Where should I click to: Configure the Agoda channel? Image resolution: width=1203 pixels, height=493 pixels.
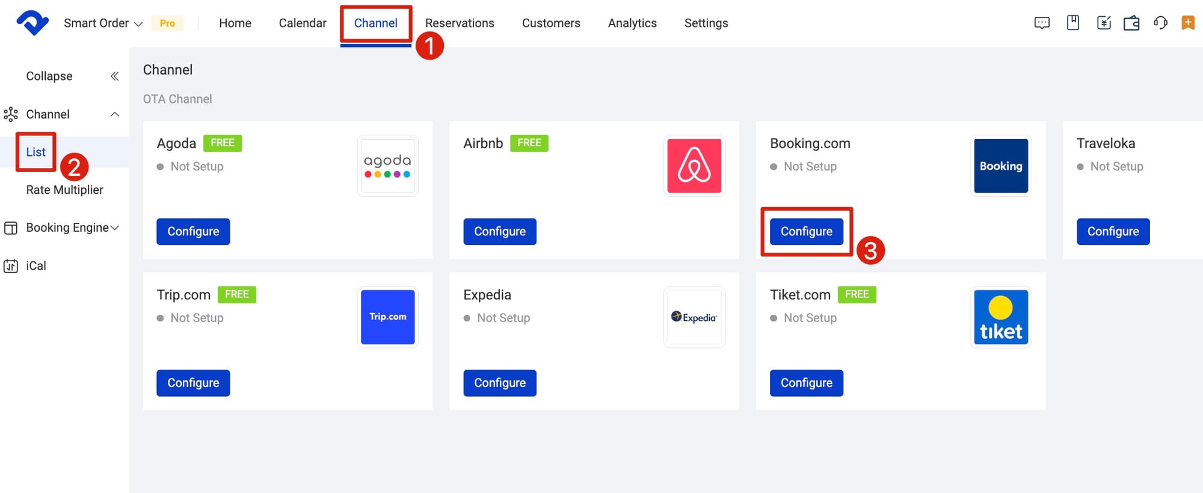click(x=193, y=232)
